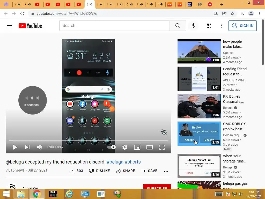Screen dimensions: 265x199
Task: View site information padlock
Action: tap(33, 13)
